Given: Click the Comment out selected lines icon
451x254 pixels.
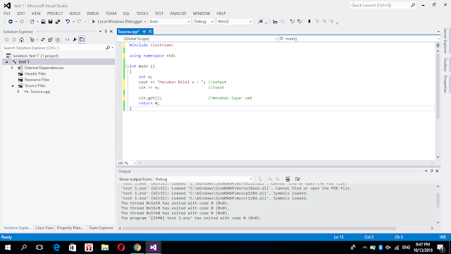Looking at the screenshot, I should coord(276,22).
